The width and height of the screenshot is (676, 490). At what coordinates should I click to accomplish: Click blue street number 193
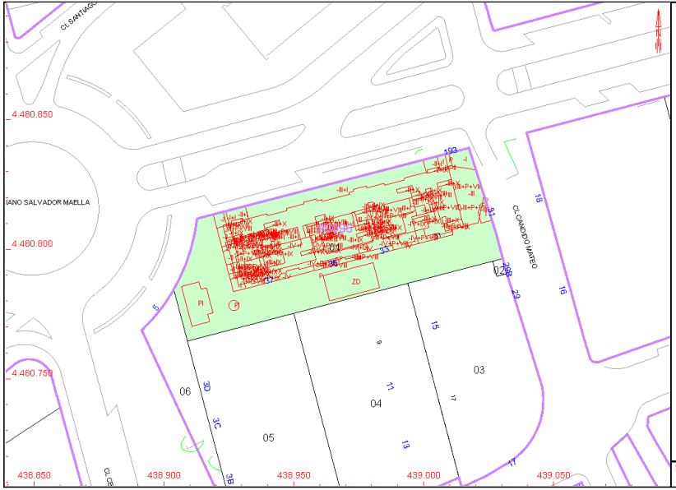[x=450, y=151]
